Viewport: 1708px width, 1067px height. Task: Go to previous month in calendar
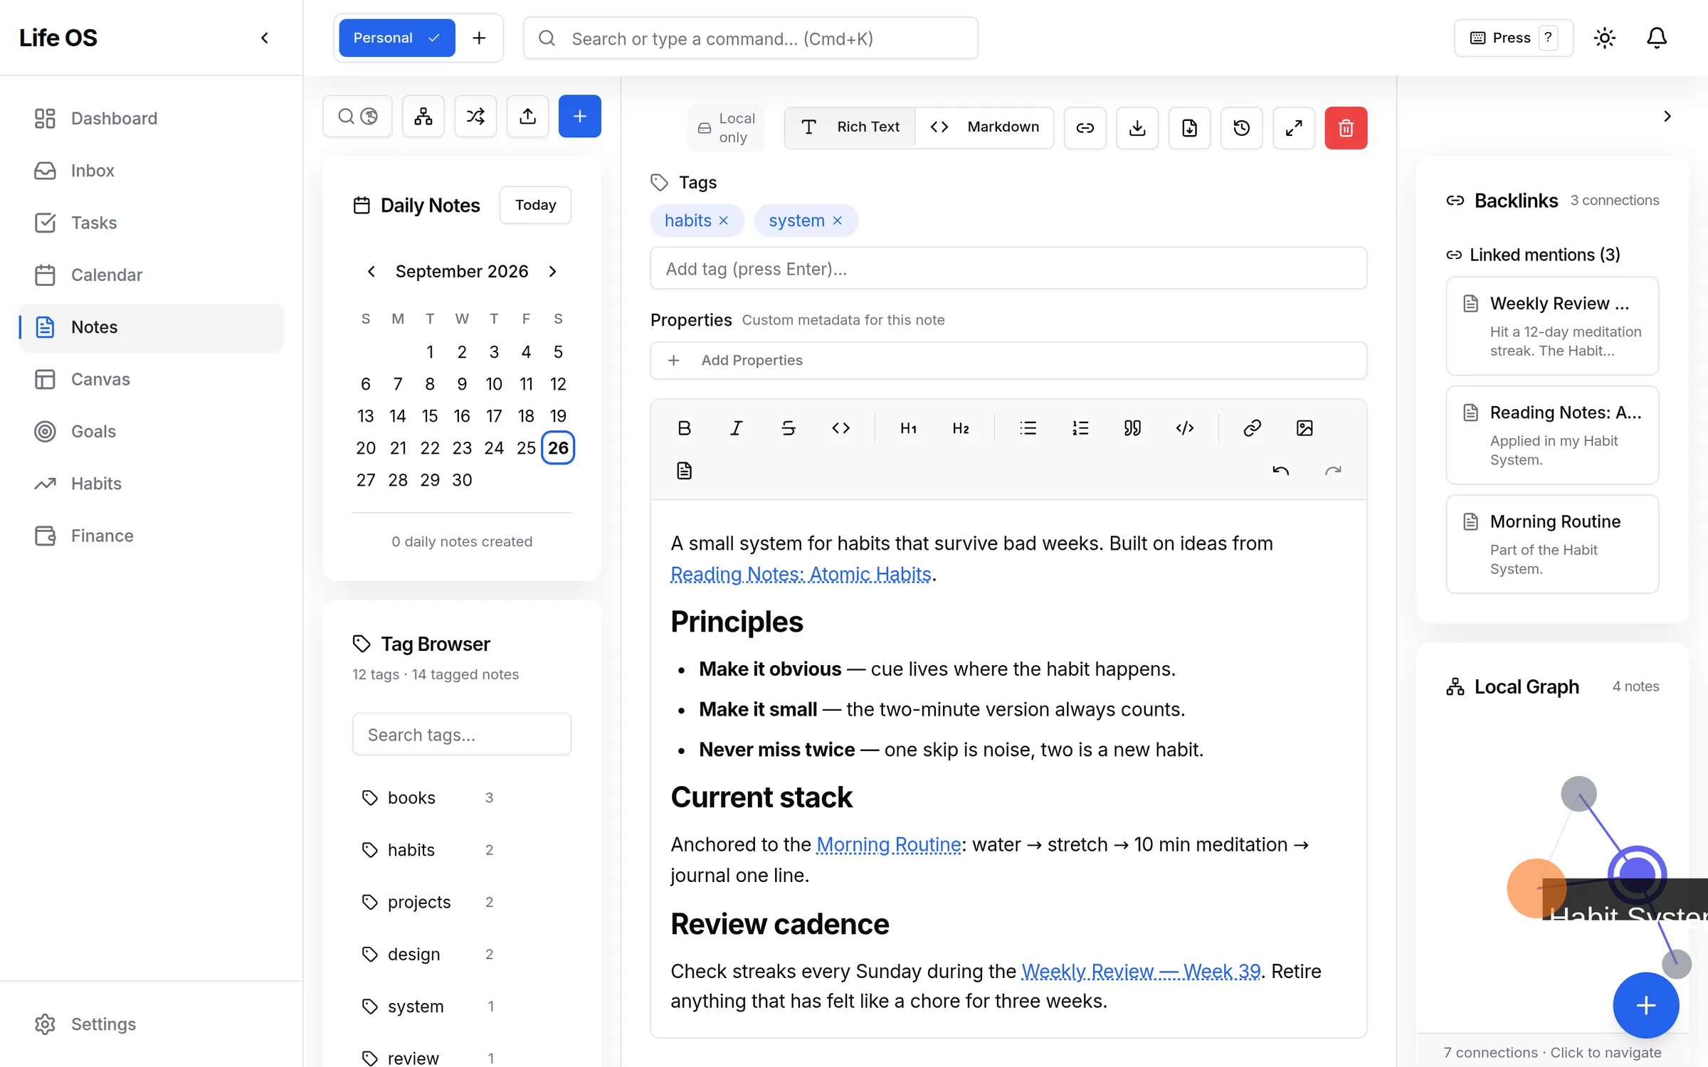coord(371,271)
